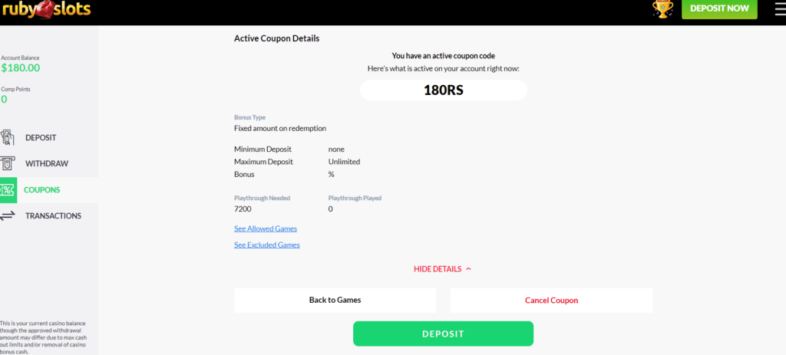
Task: Open the trophy rewards icon
Action: click(x=662, y=9)
